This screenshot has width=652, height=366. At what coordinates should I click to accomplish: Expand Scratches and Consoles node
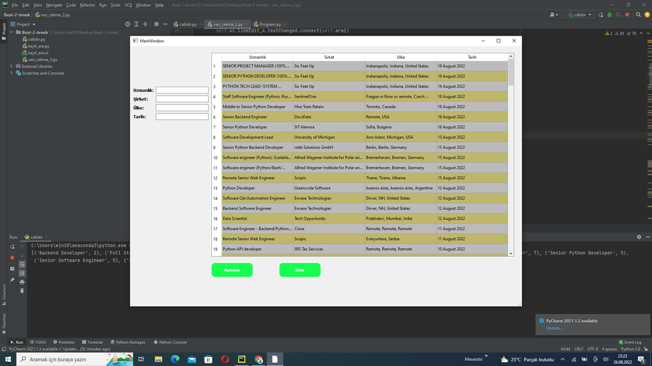pos(11,73)
